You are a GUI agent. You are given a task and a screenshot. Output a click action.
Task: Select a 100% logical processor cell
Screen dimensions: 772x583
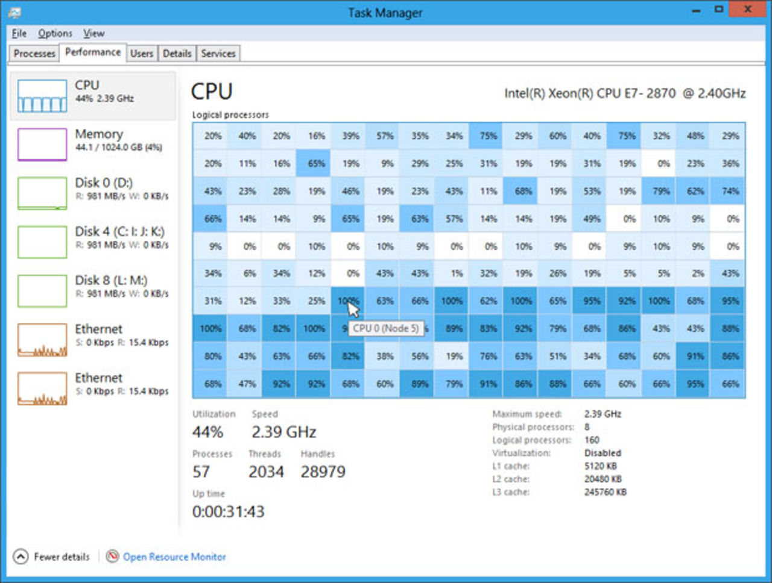210,328
